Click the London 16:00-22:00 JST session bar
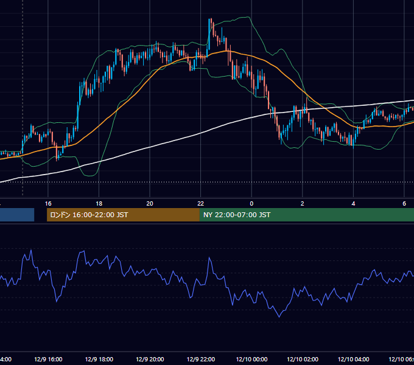This screenshot has height=365, width=414. (x=123, y=215)
